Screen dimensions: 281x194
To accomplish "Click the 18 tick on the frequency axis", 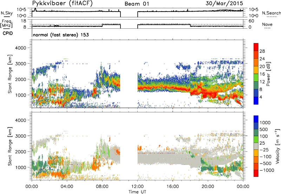I will pos(24,21).
